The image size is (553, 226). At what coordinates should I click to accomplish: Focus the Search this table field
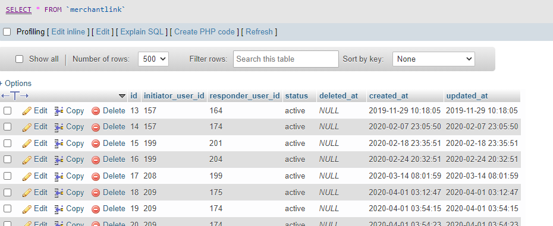coord(285,59)
